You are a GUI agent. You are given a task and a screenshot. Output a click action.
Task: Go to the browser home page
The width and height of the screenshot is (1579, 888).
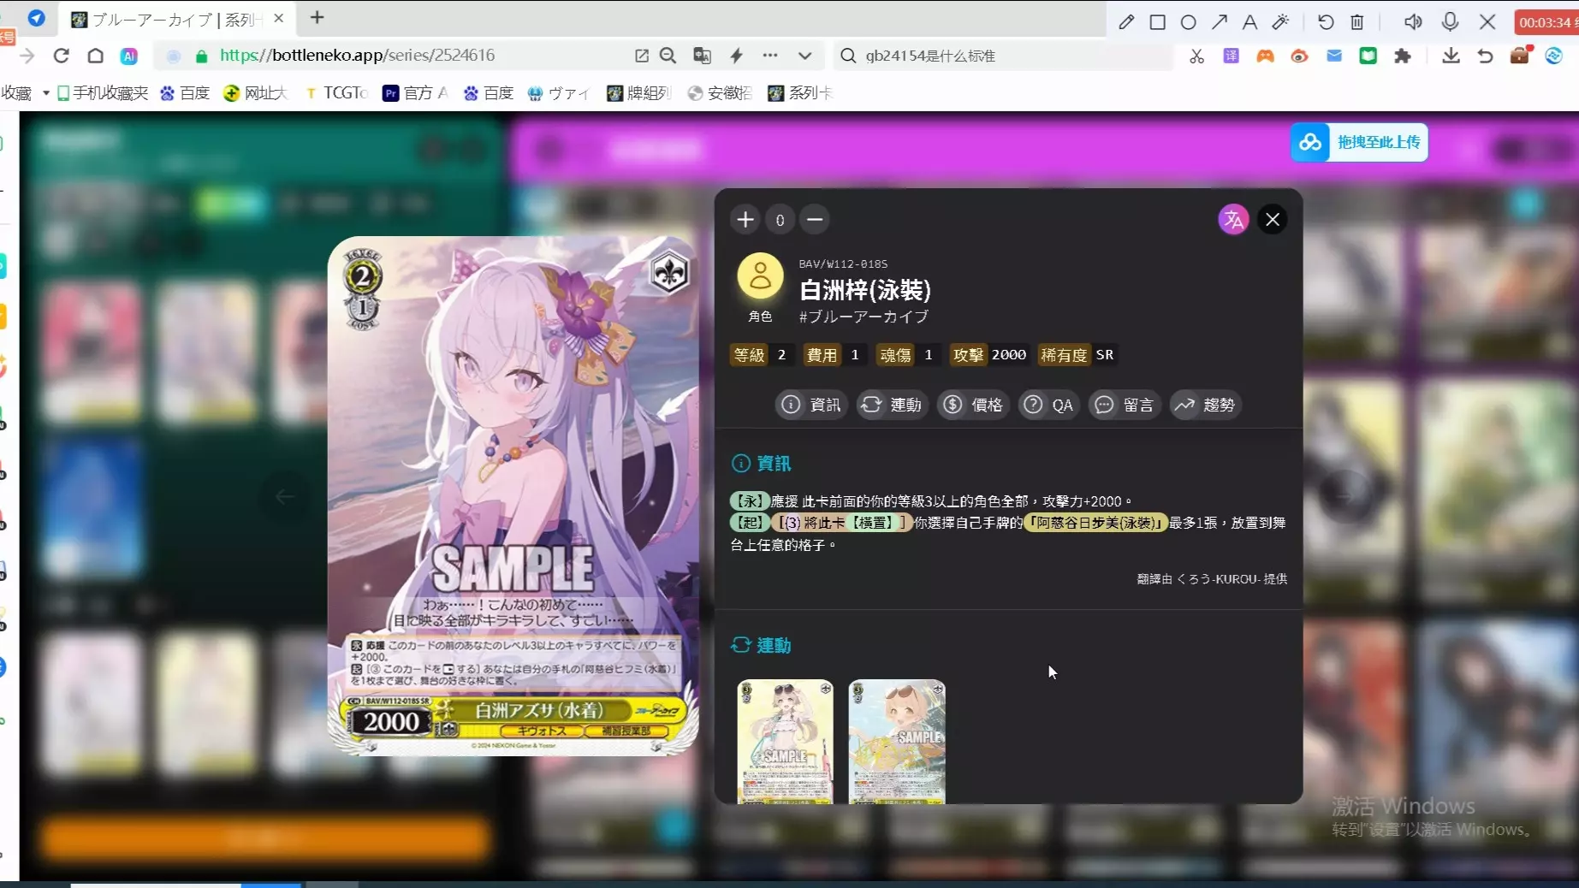(95, 56)
